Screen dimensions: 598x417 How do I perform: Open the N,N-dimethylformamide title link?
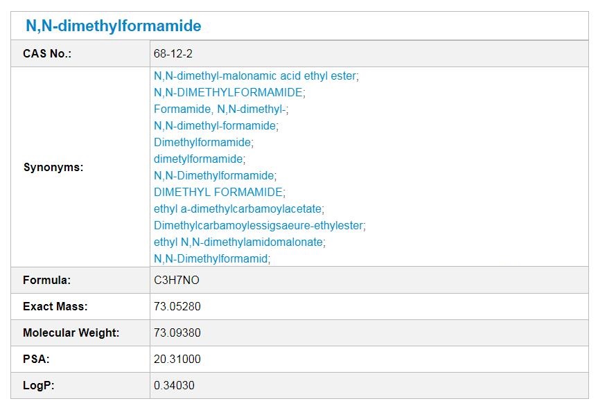113,26
